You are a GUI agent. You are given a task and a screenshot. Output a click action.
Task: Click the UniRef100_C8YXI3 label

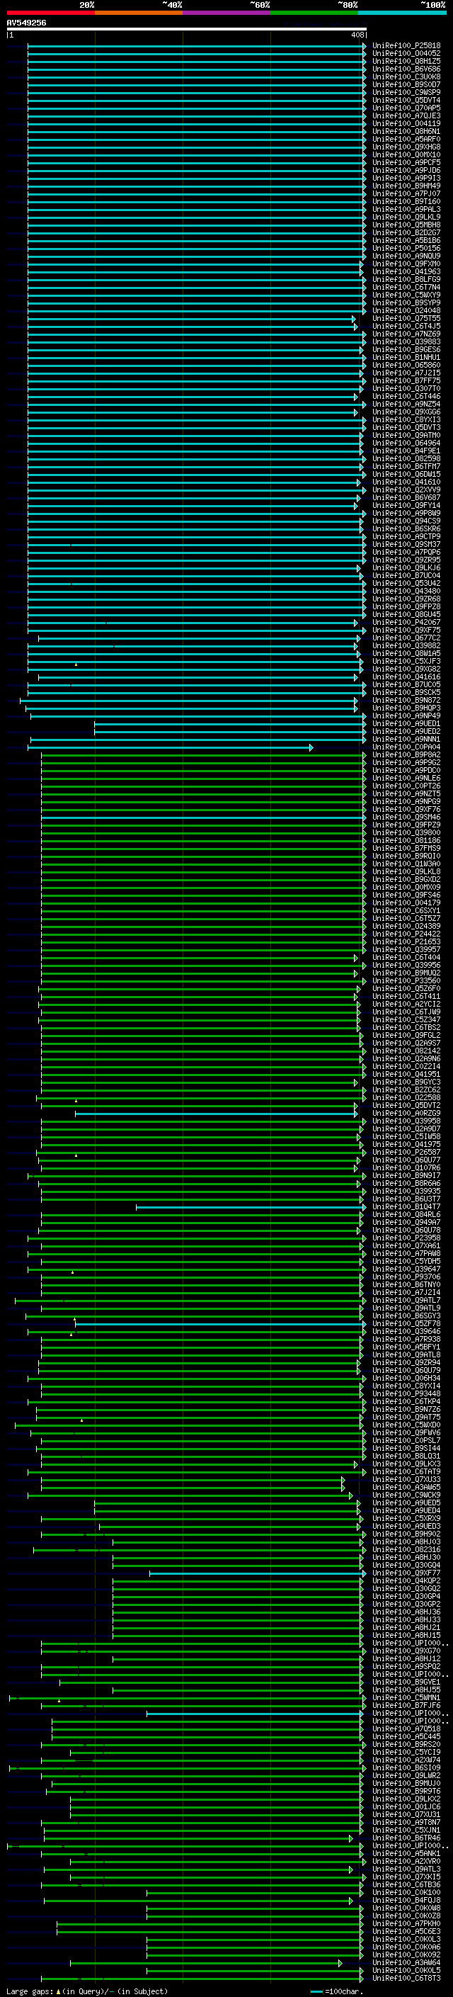pos(406,420)
